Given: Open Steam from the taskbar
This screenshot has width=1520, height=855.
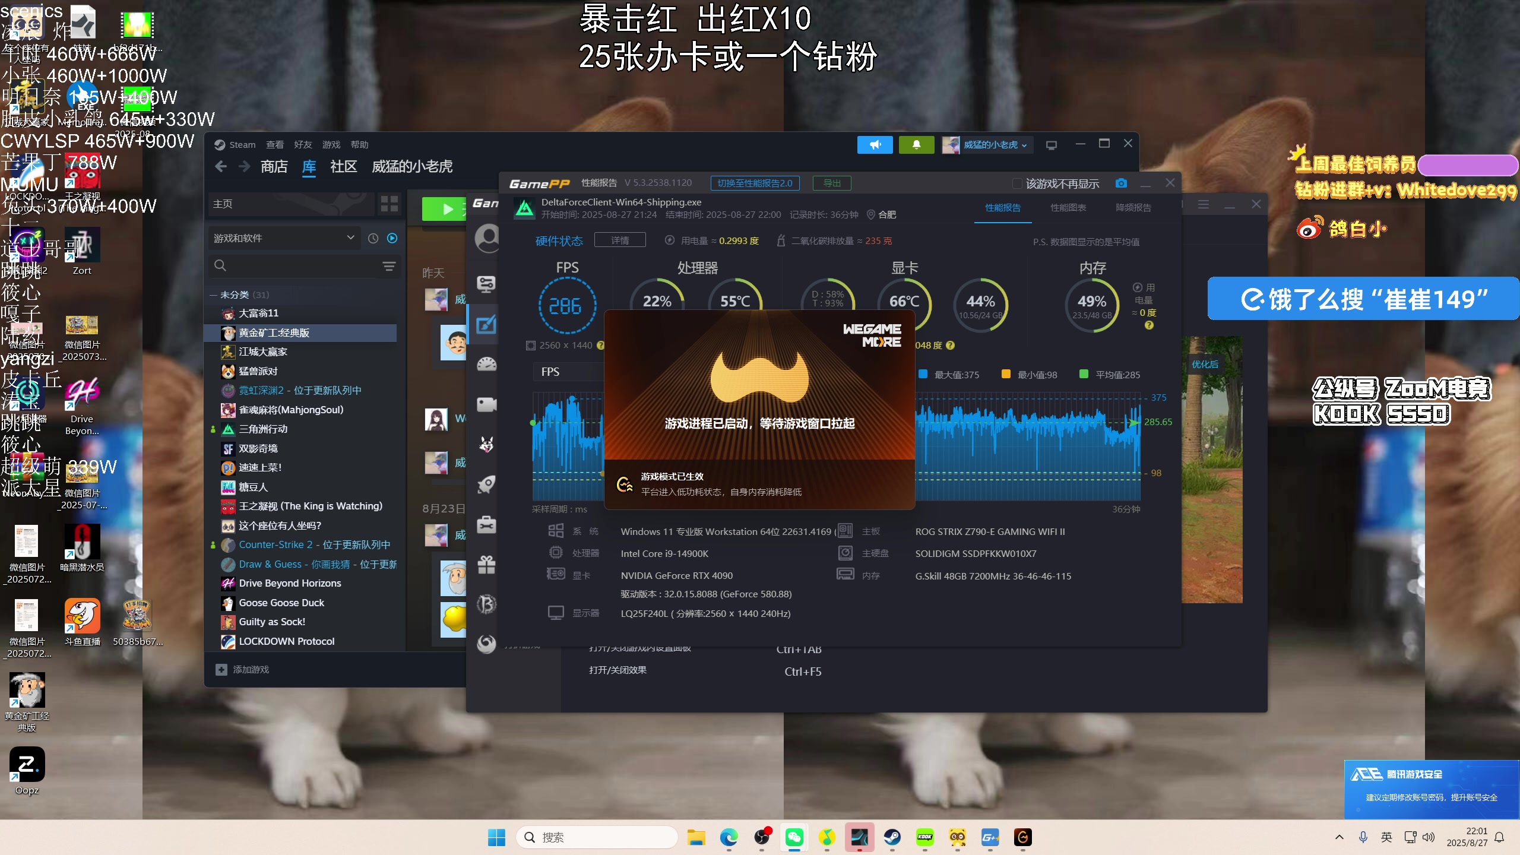Looking at the screenshot, I should pos(892,837).
